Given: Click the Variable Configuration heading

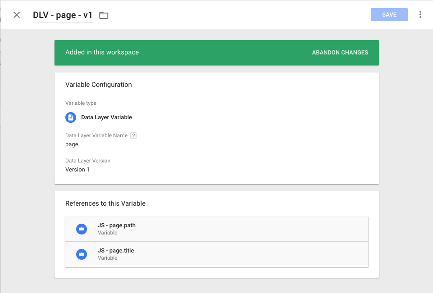Looking at the screenshot, I should pyautogui.click(x=98, y=85).
